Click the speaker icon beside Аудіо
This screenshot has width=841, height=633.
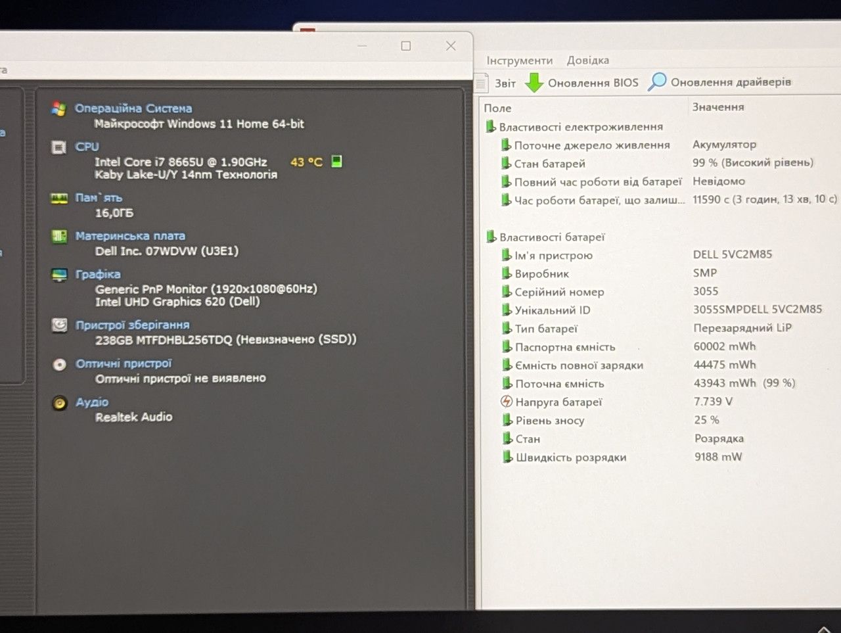pyautogui.click(x=60, y=403)
